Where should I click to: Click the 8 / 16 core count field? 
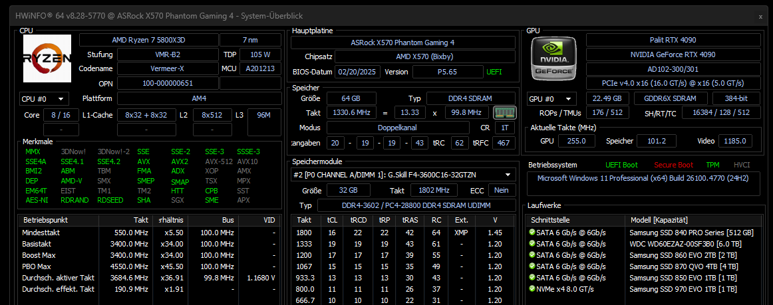61,116
